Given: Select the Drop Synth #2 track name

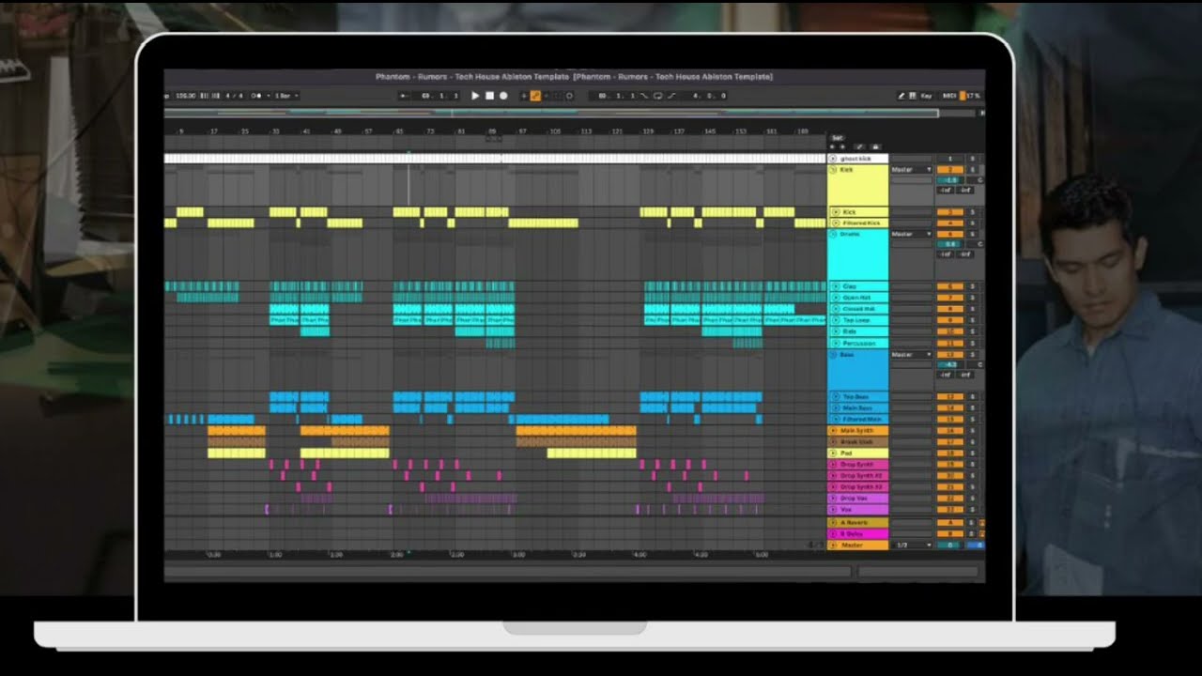Looking at the screenshot, I should pyautogui.click(x=859, y=475).
